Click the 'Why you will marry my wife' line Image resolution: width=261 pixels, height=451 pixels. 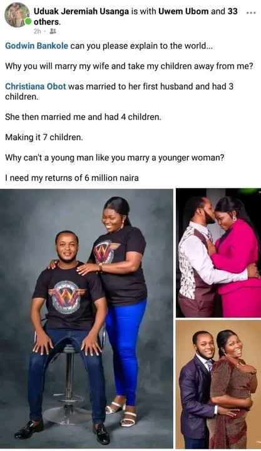129,66
